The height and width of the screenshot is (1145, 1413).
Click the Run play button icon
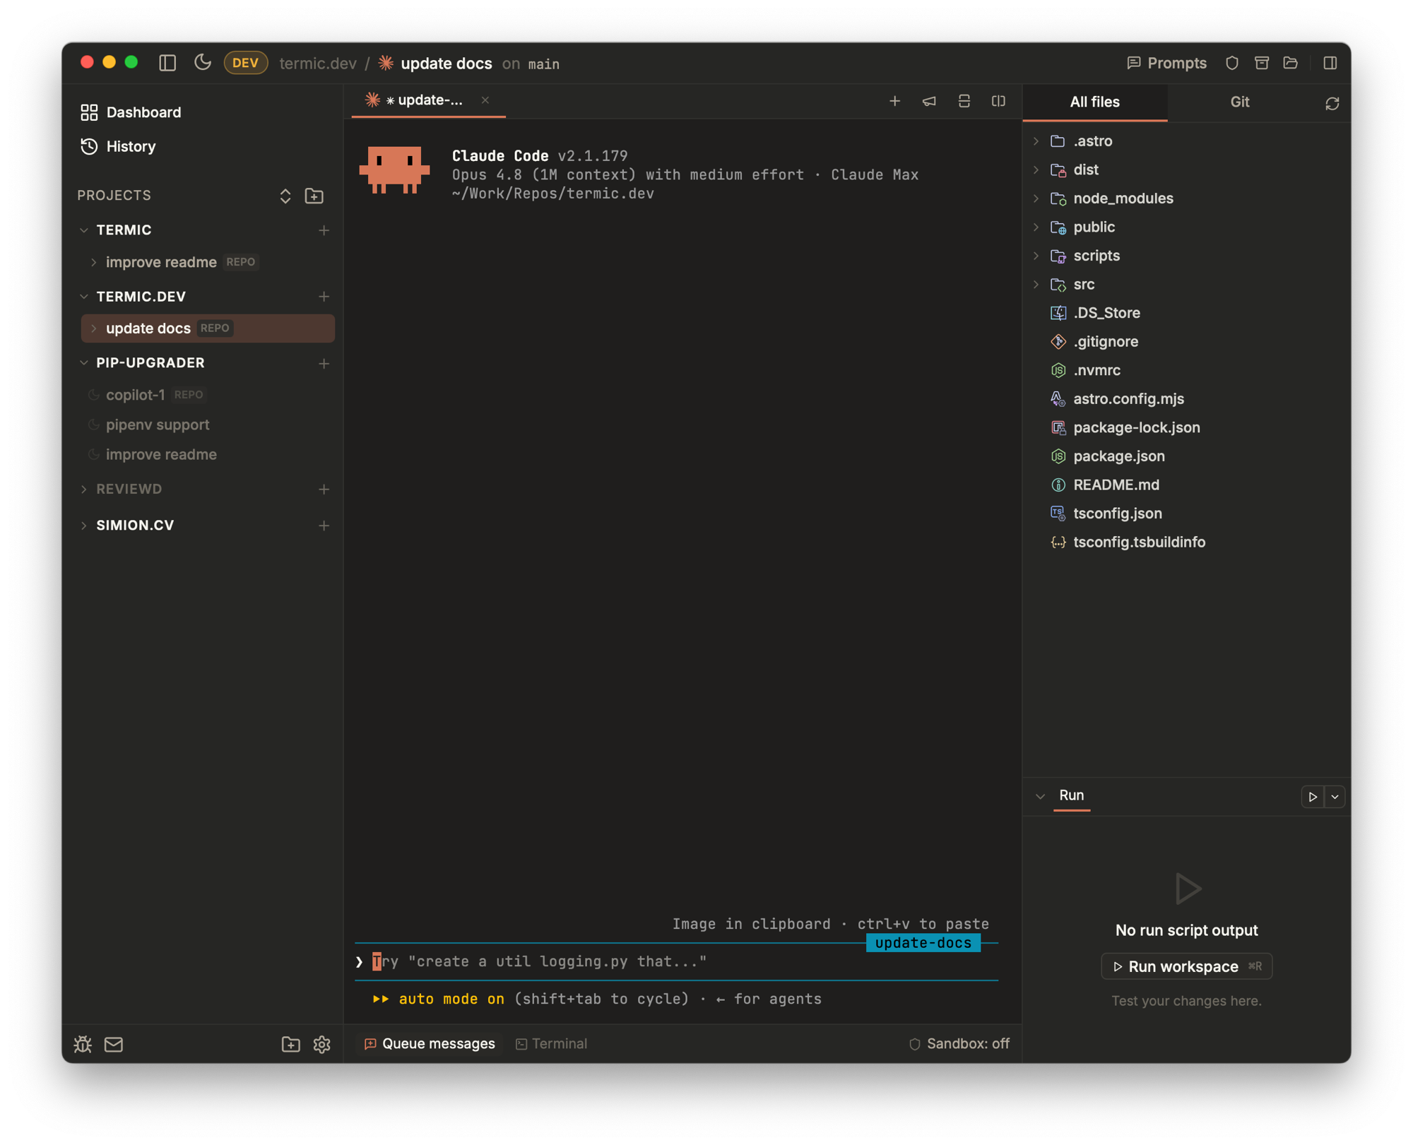click(1312, 797)
